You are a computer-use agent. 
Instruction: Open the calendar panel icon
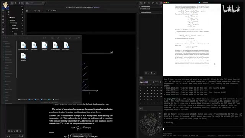click(141, 78)
